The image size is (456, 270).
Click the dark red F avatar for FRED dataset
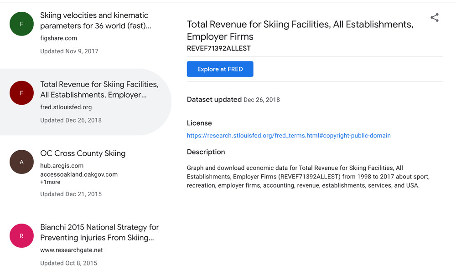[x=21, y=93]
